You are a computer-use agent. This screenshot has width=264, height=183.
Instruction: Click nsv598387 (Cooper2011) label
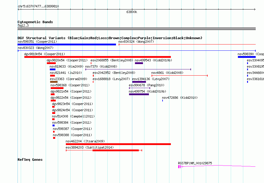72,129
